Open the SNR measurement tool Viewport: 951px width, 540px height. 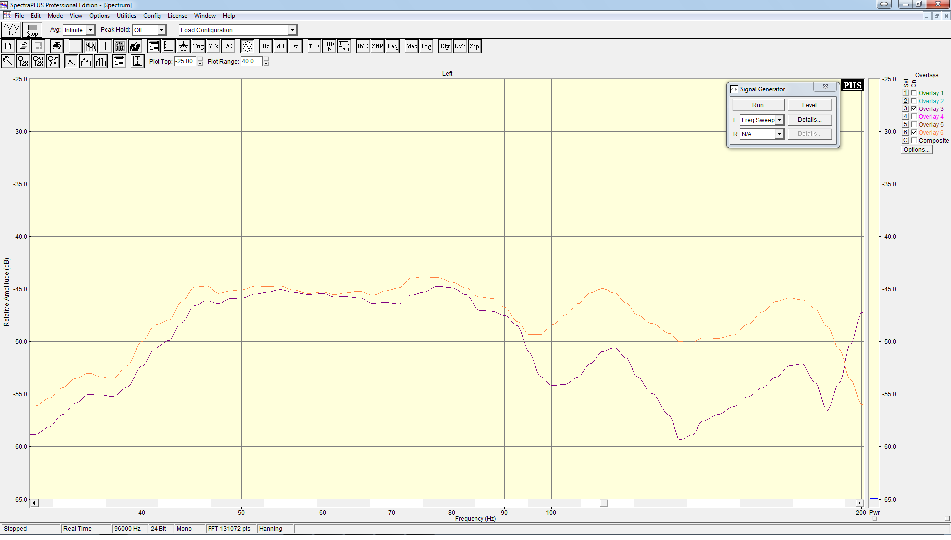point(377,46)
